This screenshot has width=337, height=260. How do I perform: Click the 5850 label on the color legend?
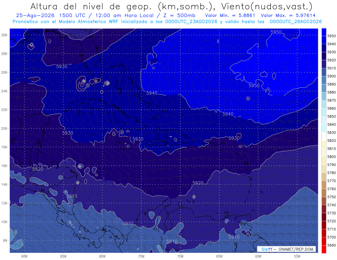[x=332, y=116]
